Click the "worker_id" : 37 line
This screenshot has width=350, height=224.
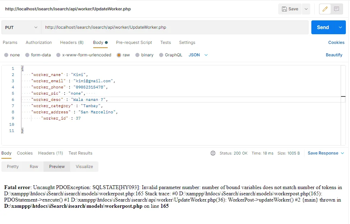(x=61, y=118)
